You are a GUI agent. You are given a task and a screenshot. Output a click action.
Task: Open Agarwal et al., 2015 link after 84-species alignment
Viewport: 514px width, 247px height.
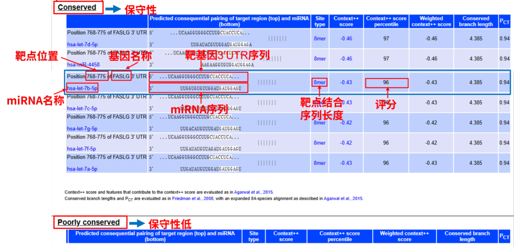tap(343, 198)
